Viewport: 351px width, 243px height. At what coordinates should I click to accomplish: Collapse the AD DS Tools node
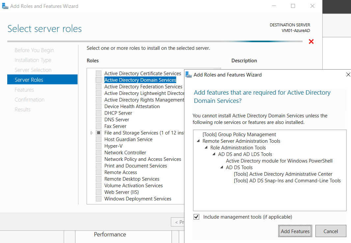click(222, 167)
